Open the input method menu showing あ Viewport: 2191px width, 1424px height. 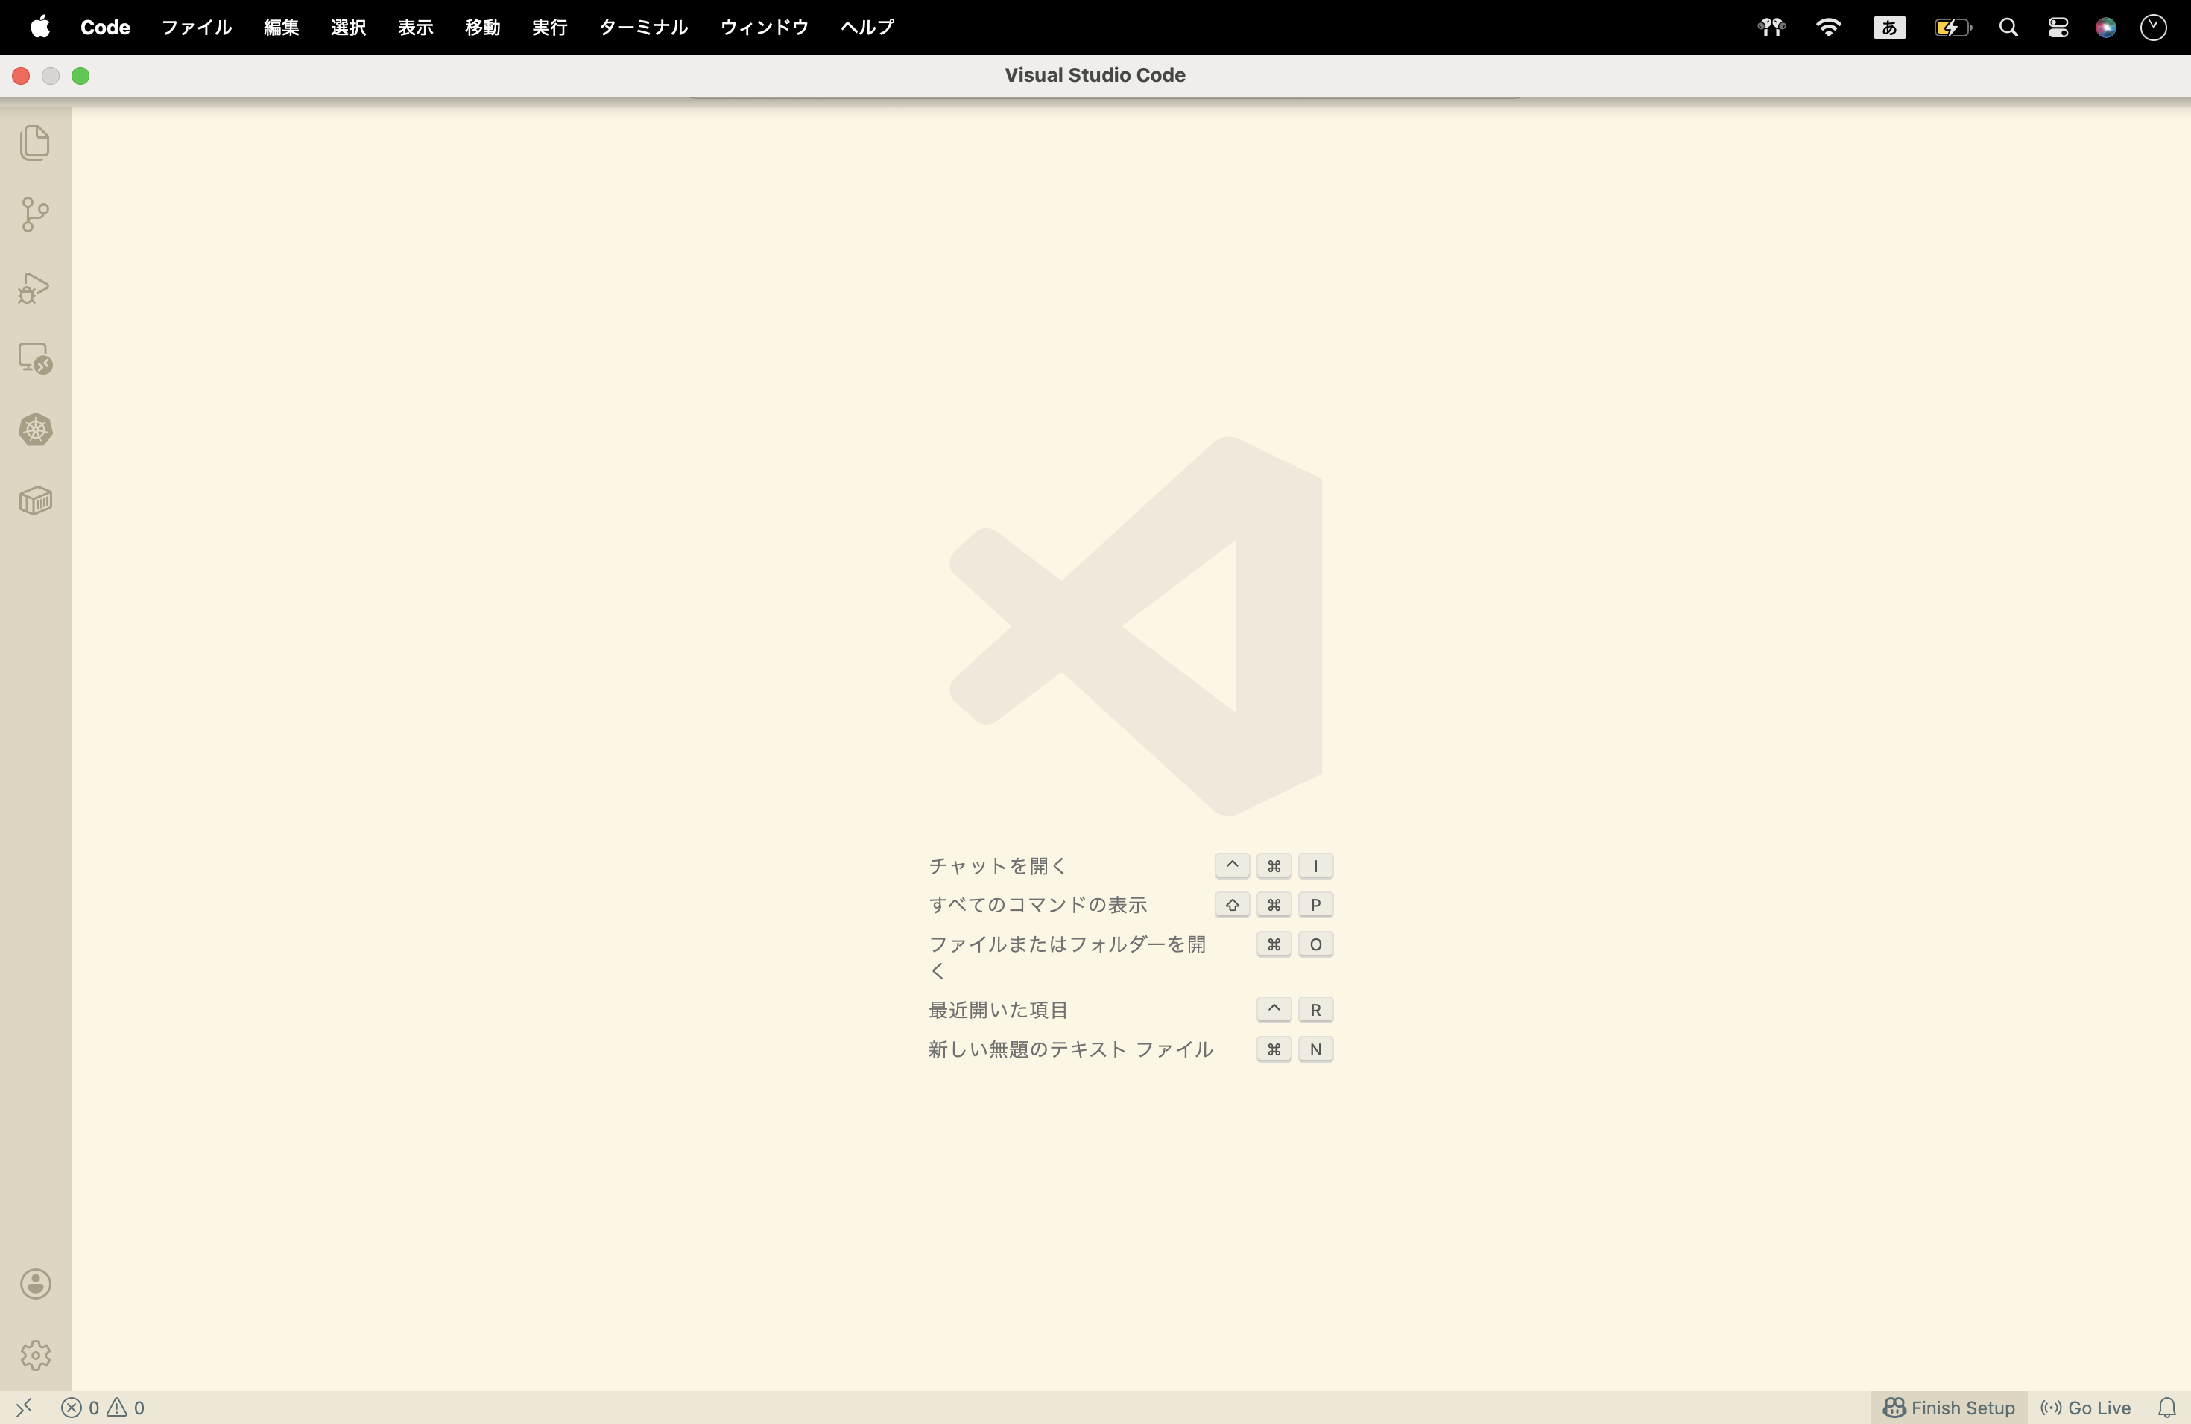(1889, 27)
